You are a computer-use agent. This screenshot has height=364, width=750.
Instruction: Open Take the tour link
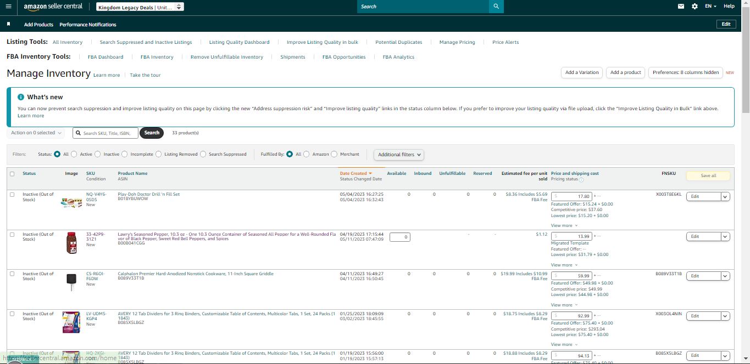145,75
